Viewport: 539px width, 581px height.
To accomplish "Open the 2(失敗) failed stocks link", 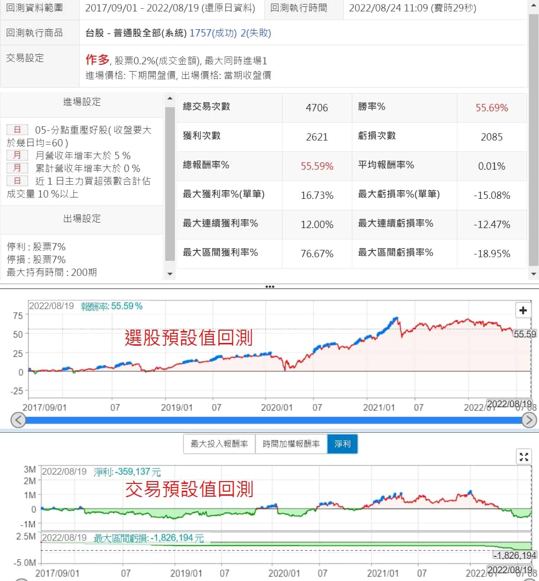I will click(x=256, y=33).
